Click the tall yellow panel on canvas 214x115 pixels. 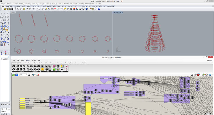pyautogui.click(x=88, y=109)
